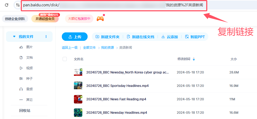
Task: Click 返回上一级 link
Action: 70,48
